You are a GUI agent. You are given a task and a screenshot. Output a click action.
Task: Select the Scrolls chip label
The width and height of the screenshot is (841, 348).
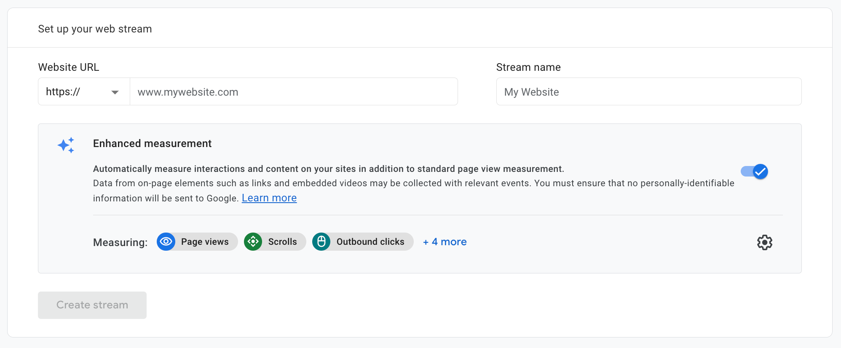click(282, 242)
